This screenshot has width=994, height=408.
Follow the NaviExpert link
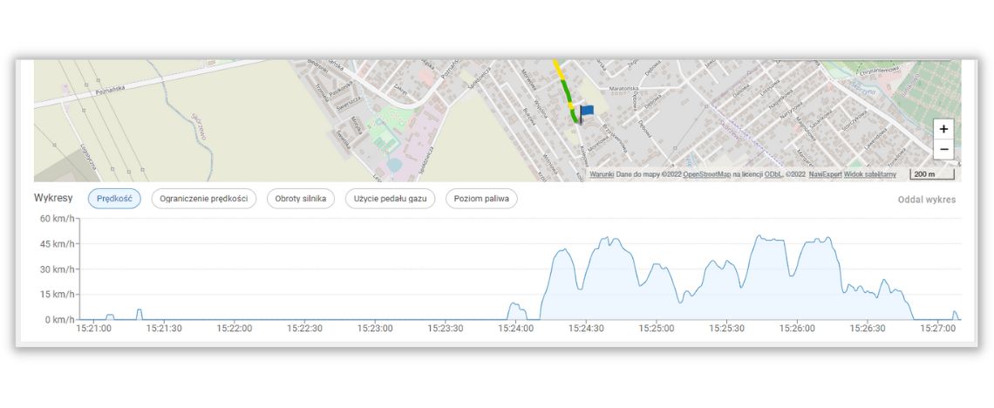[x=824, y=174]
